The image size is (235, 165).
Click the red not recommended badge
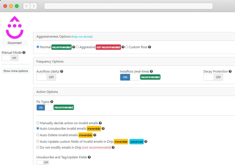[108, 47]
